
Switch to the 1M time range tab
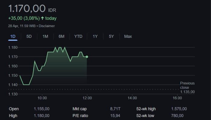(x=45, y=36)
